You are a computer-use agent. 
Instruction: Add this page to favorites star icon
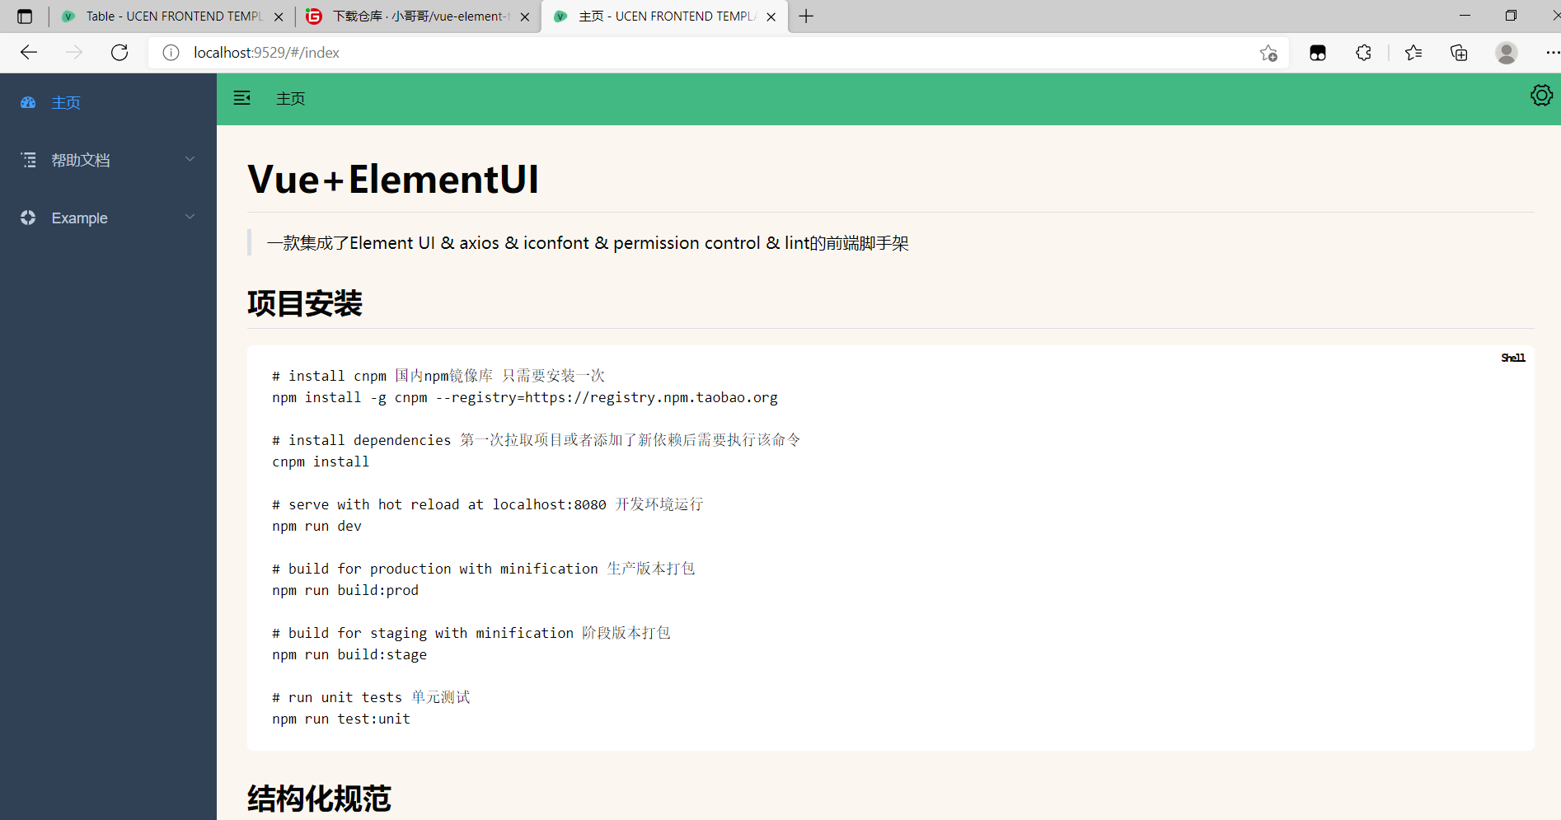[x=1268, y=53]
